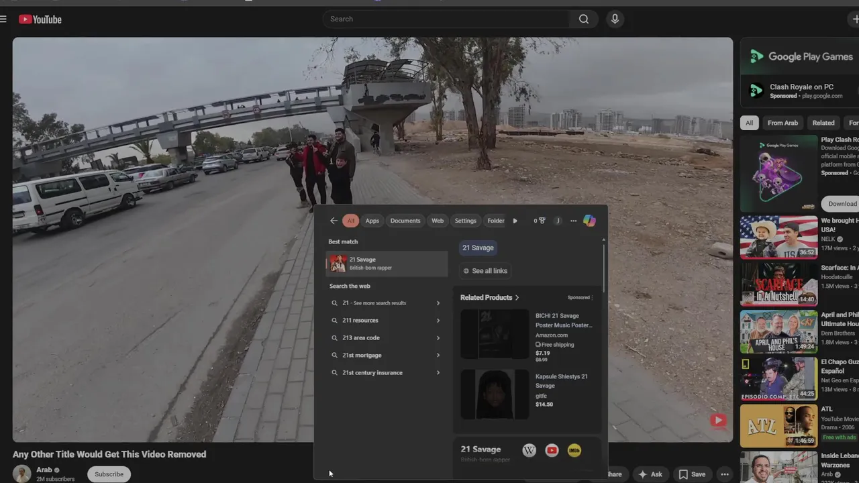This screenshot has width=859, height=483.
Task: Expand '21 - See more search results' arrow
Action: coord(438,303)
